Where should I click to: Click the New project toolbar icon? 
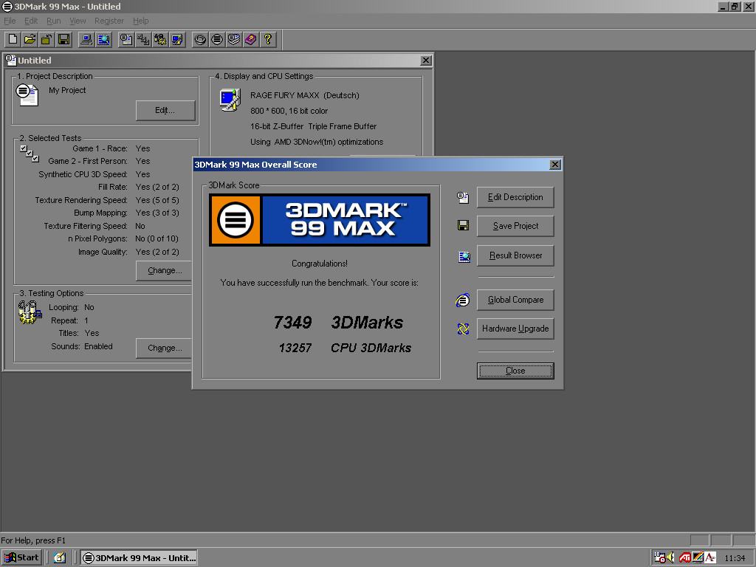point(13,40)
